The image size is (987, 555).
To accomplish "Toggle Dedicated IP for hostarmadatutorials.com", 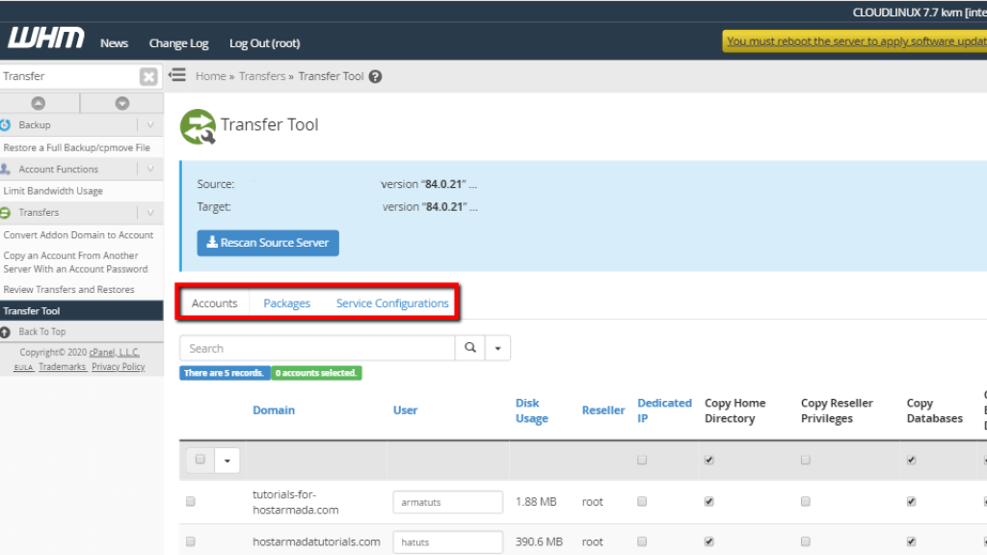I will (642, 542).
